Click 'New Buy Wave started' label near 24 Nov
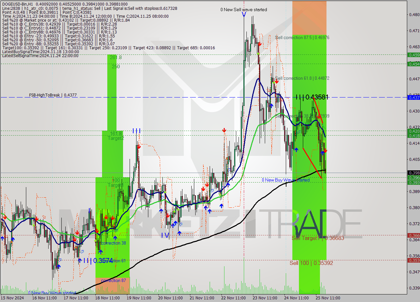Image resolution: width=420 pixels, height=302 pixels. [285, 180]
